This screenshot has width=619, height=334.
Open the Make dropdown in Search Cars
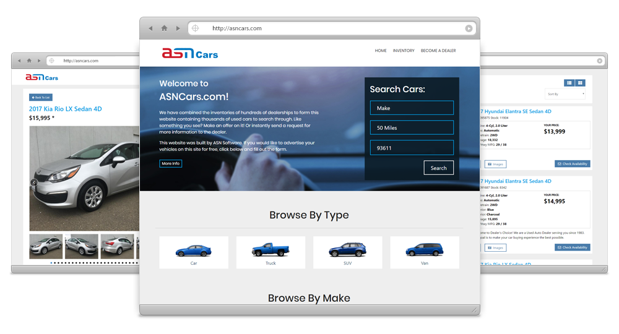(x=412, y=108)
